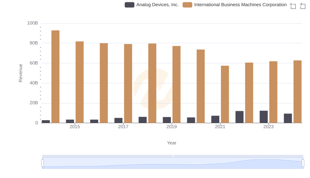This screenshot has width=310, height=178.
Task: Click the 2023 x-axis label
Action: 269,127
